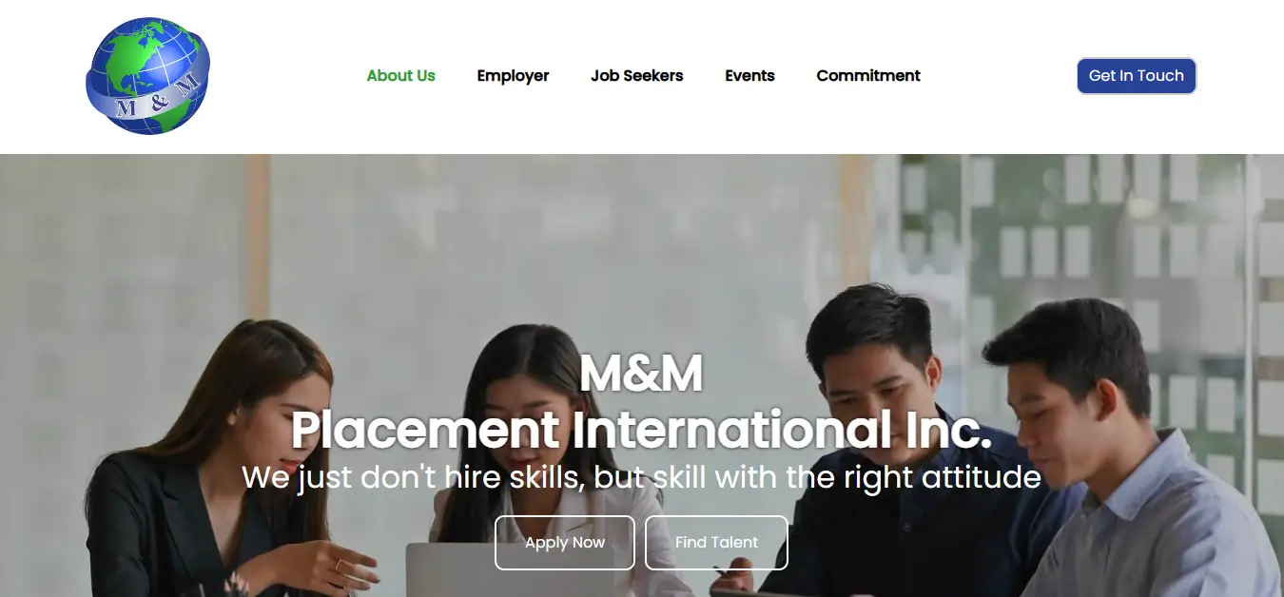
Task: Click the tagline about skills and attitude
Action: 641,476
